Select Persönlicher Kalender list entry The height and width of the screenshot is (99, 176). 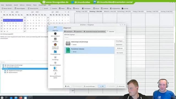point(89,50)
